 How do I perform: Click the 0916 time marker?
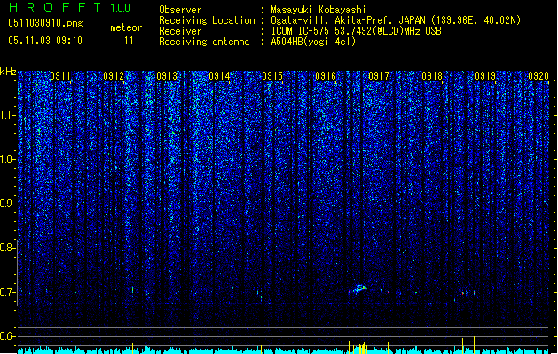[326, 76]
